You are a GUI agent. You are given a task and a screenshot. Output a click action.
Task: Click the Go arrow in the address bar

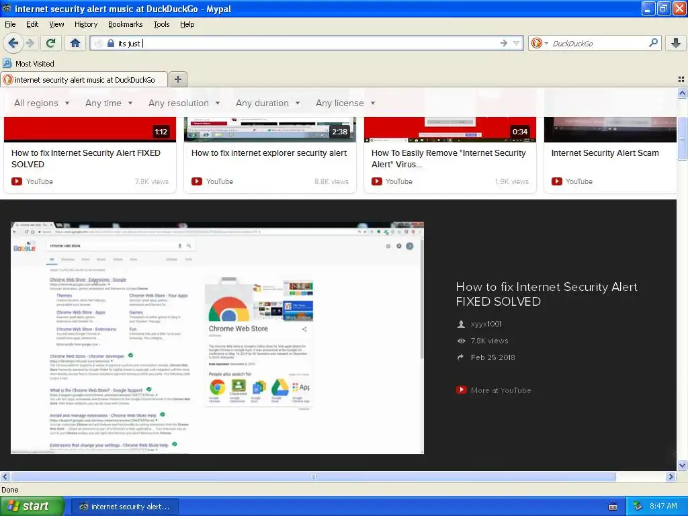click(504, 43)
